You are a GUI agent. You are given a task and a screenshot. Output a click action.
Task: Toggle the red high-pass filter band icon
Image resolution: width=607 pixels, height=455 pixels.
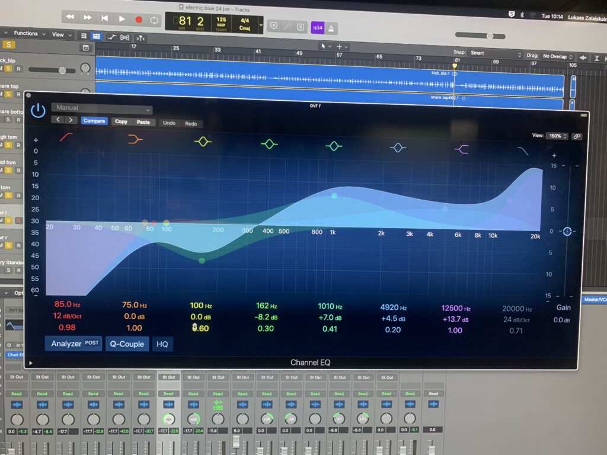pyautogui.click(x=66, y=137)
